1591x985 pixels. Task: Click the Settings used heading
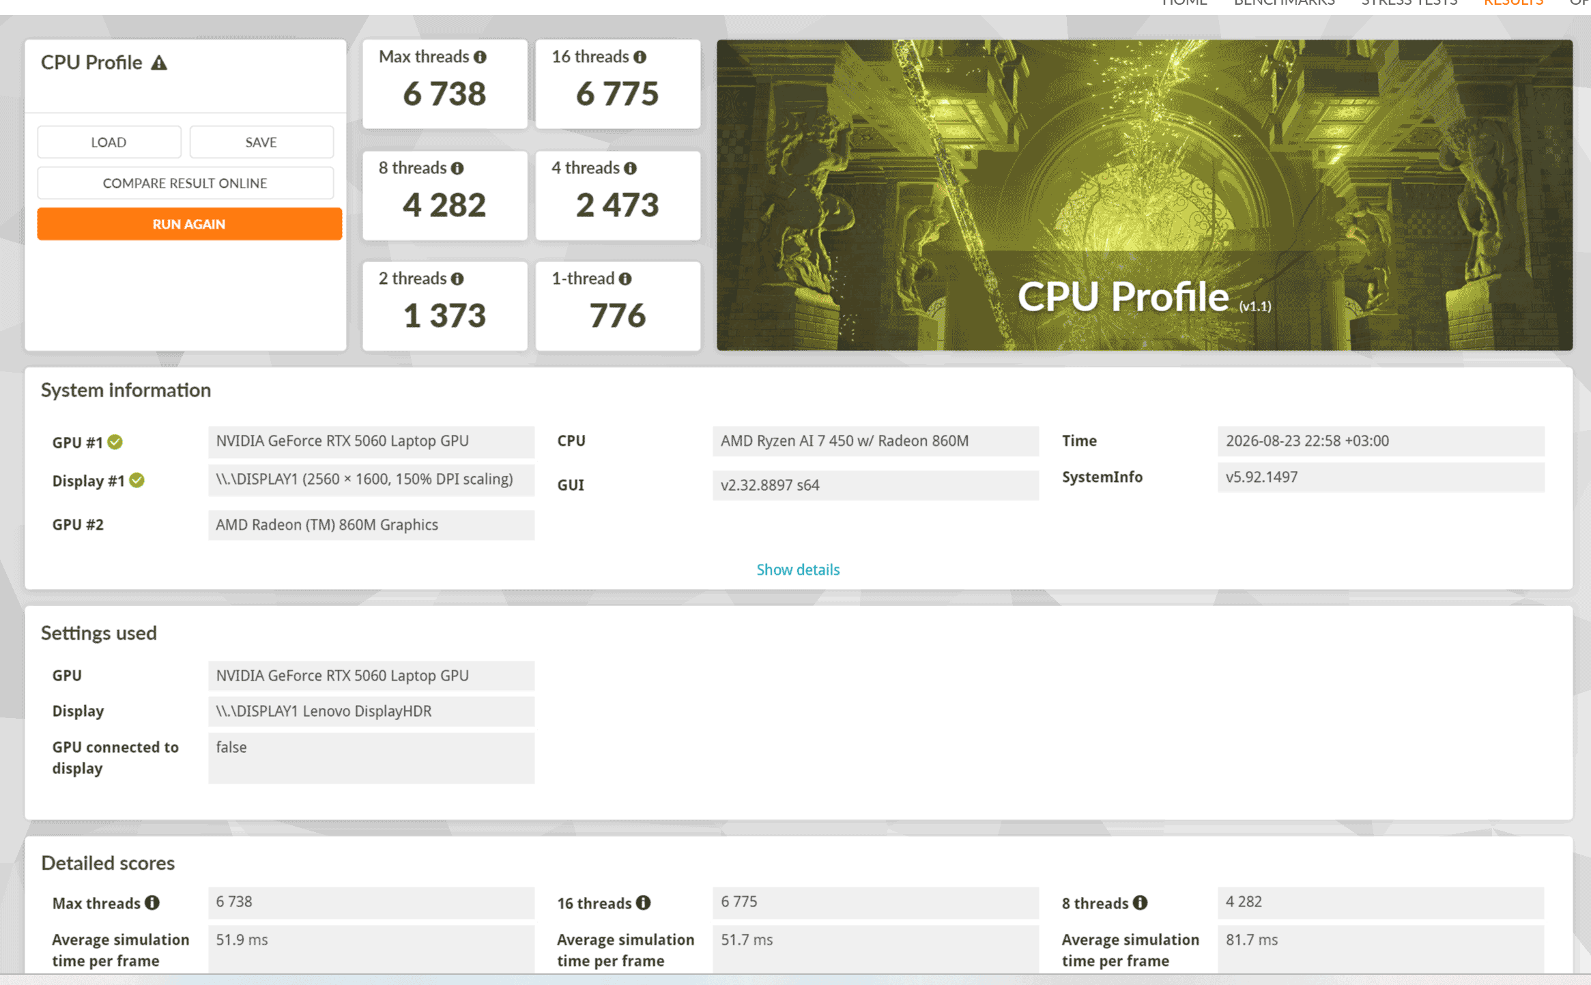click(x=99, y=633)
